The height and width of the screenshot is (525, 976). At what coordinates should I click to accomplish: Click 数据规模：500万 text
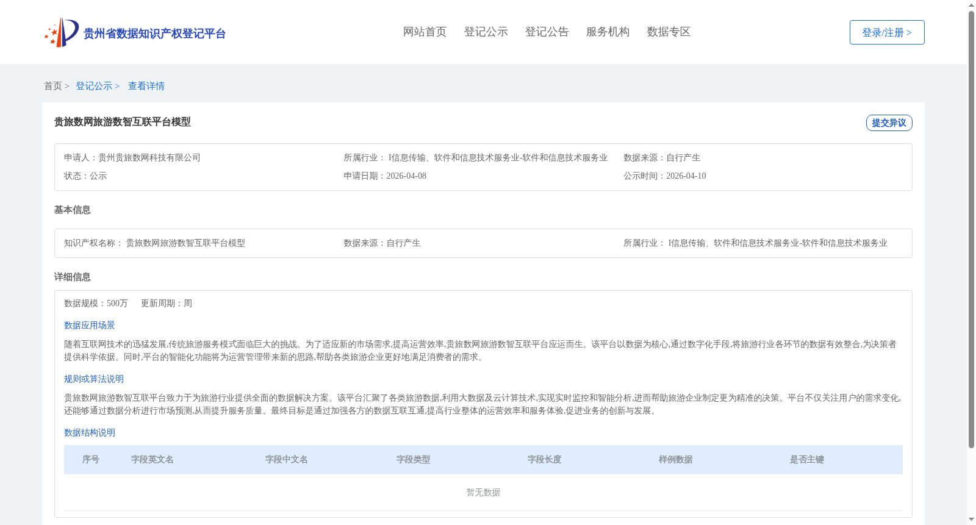tap(96, 304)
